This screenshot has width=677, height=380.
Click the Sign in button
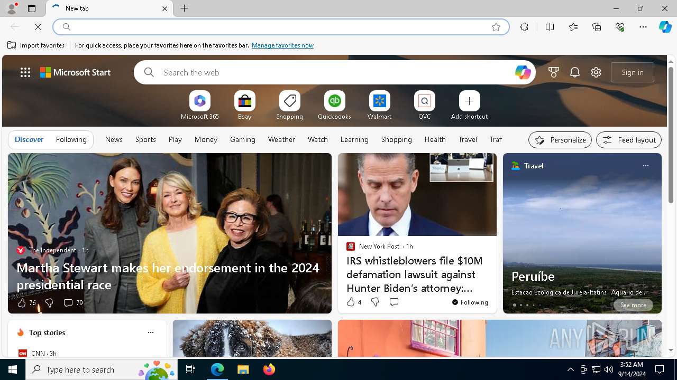pos(633,72)
